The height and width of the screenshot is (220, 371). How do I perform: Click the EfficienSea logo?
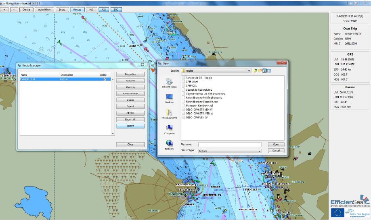click(x=350, y=201)
